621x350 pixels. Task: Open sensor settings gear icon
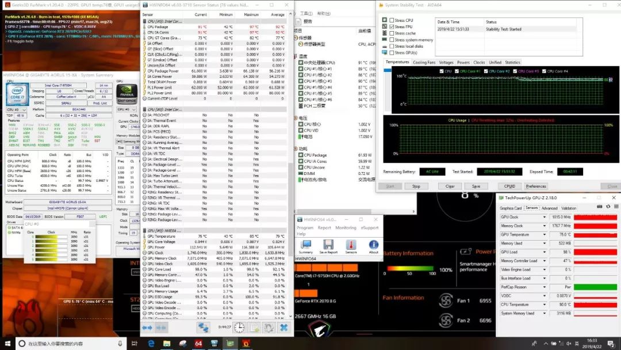(269, 328)
